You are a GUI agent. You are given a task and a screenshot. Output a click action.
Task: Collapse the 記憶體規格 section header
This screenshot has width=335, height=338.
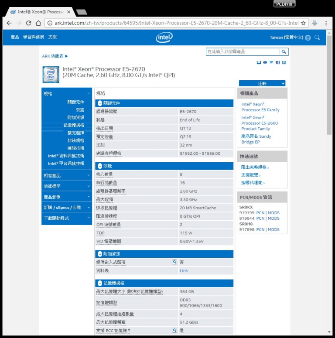164,283
